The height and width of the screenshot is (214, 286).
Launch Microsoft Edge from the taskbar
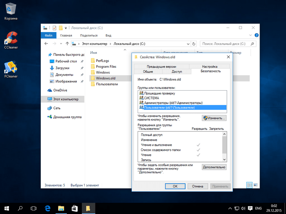tap(48, 208)
